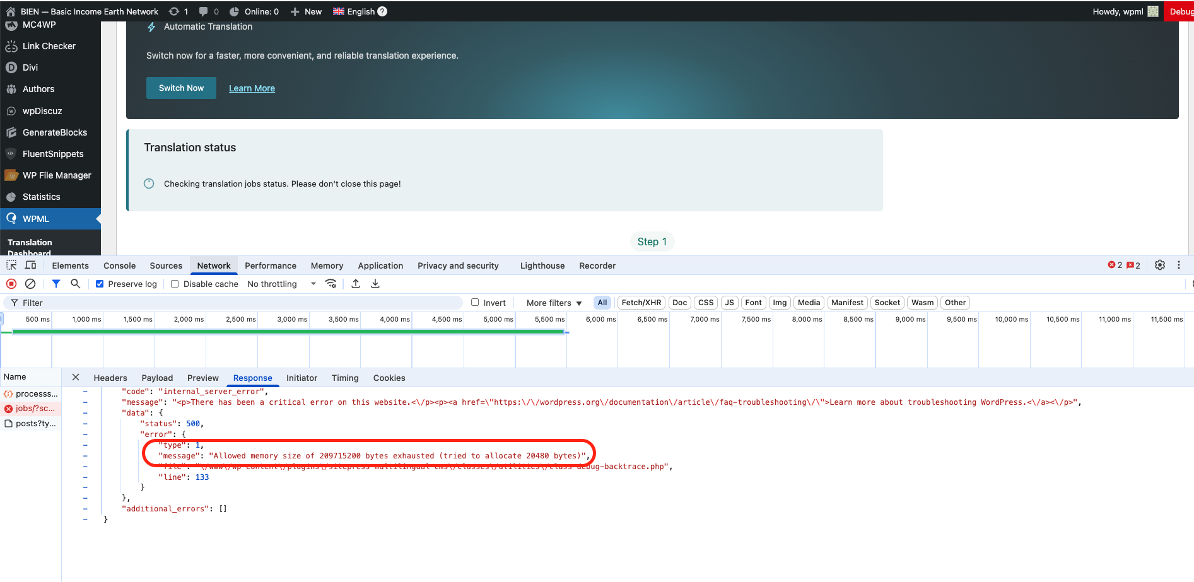Open network search magnifier

pyautogui.click(x=76, y=284)
